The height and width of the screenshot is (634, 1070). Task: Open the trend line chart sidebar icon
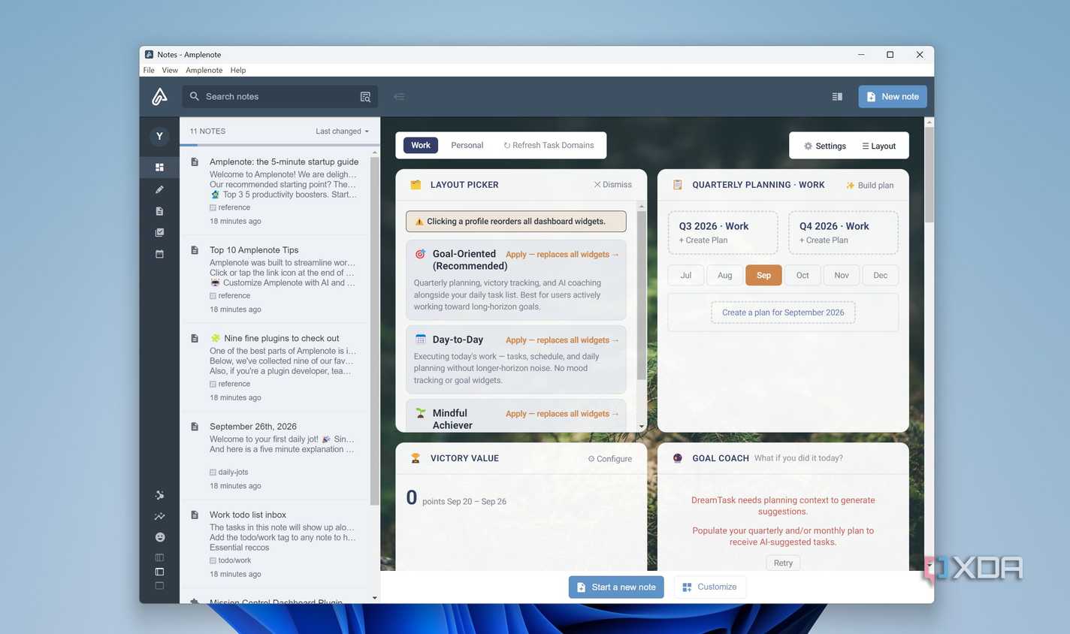pos(159,516)
